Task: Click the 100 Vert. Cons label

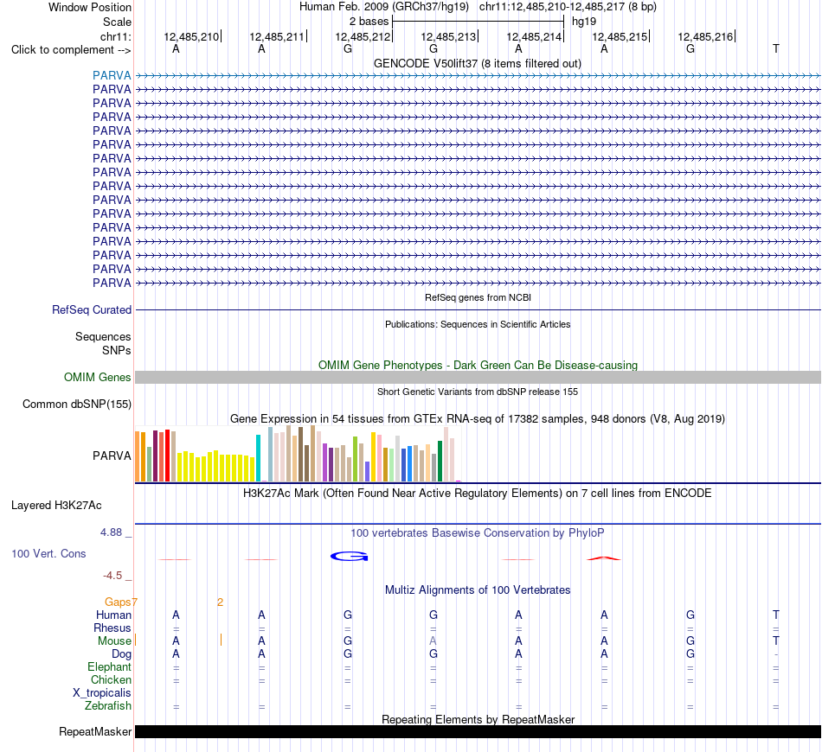Action: pyautogui.click(x=48, y=553)
